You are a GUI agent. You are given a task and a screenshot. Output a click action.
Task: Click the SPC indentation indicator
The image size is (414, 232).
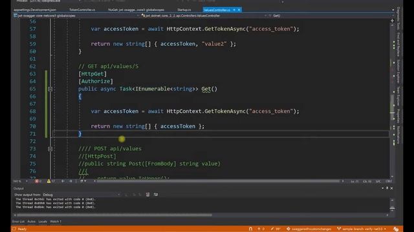point(378,182)
